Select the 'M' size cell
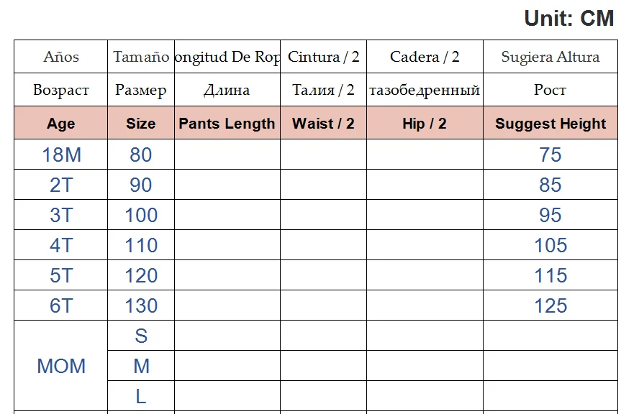Viewport: 621px width, 414px height. click(x=141, y=366)
